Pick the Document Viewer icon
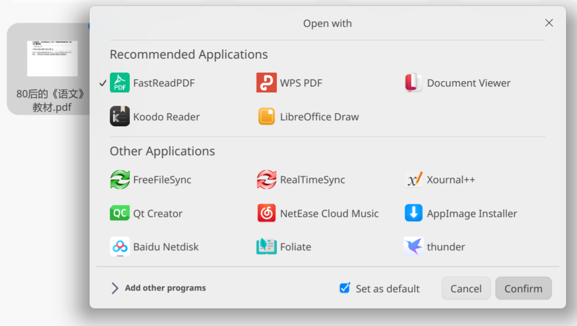The image size is (577, 326). pyautogui.click(x=413, y=83)
